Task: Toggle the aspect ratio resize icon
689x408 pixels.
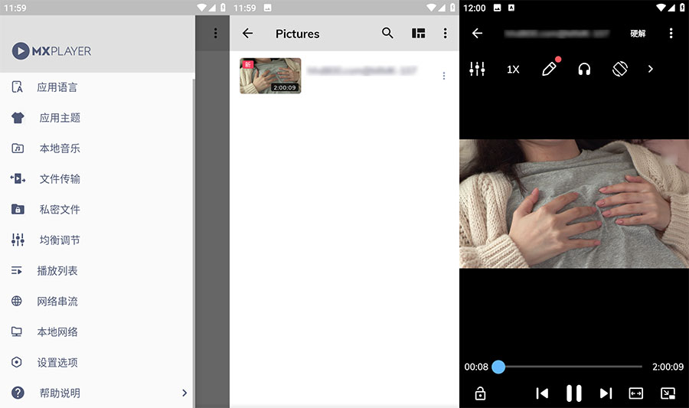Action: click(636, 393)
